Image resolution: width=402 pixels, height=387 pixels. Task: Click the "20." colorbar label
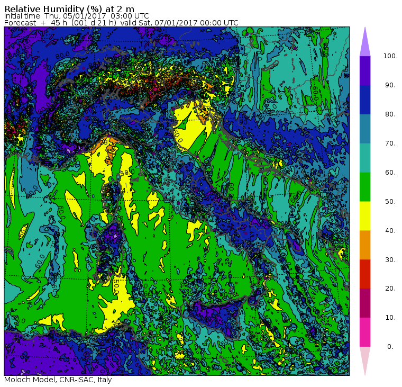click(x=390, y=289)
